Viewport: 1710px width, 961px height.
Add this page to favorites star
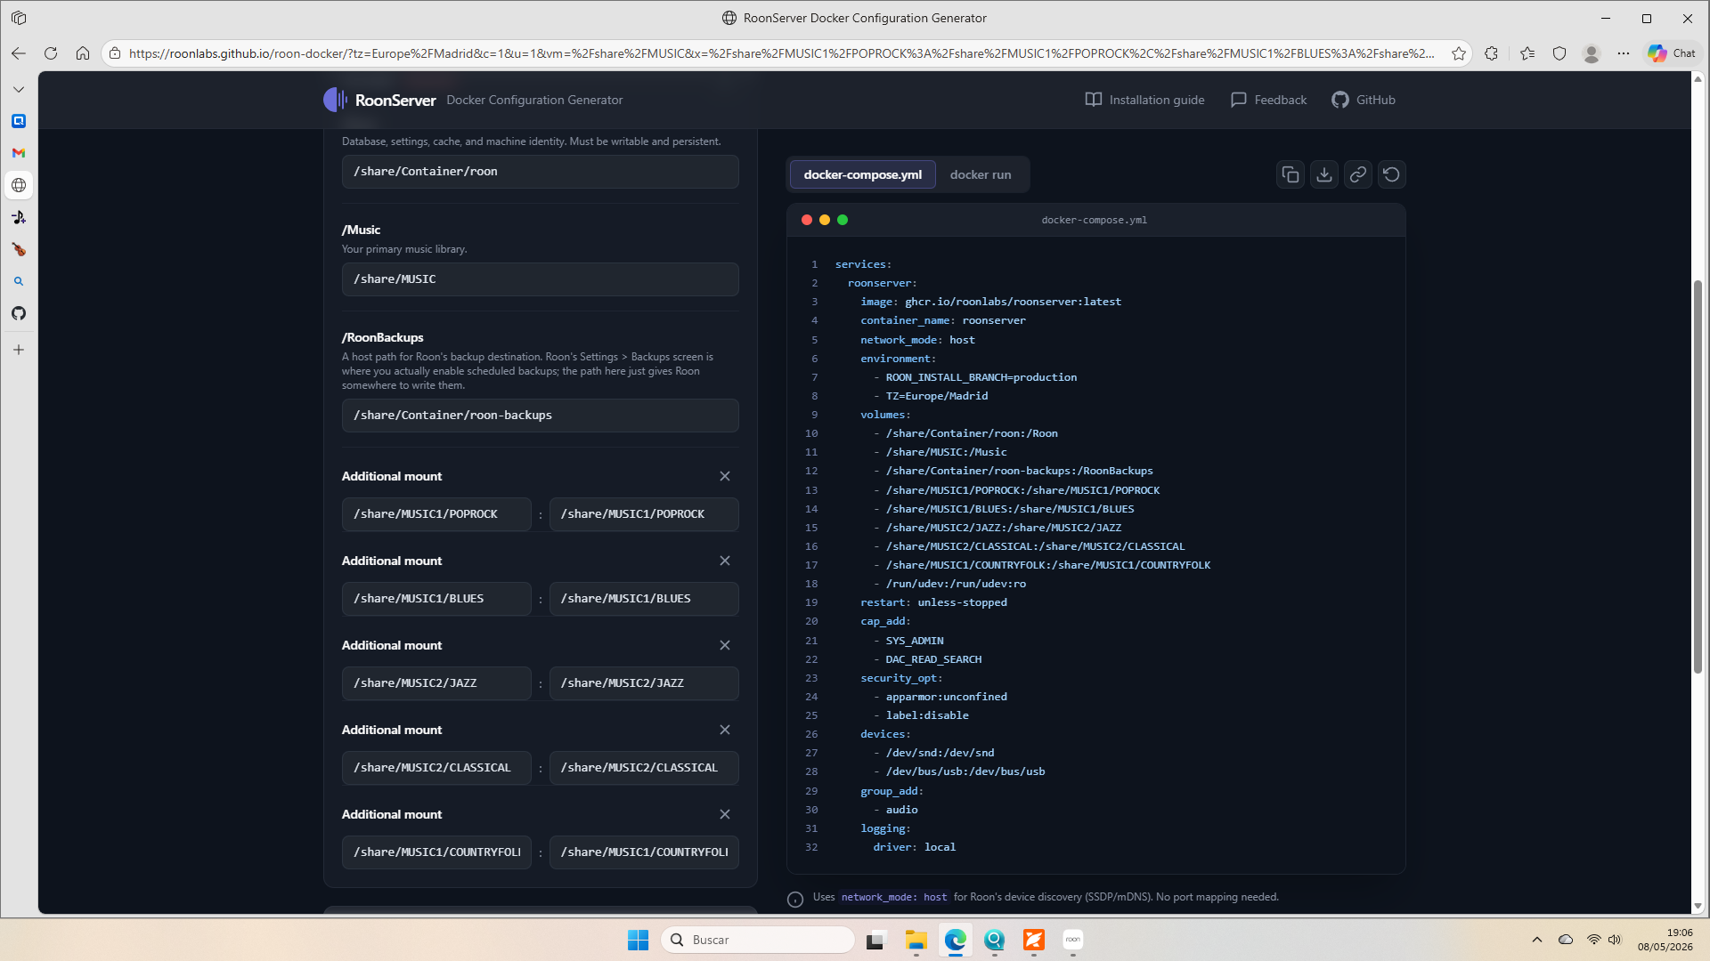tap(1459, 53)
